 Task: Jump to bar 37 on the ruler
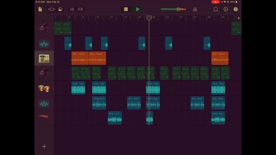pyautogui.click(x=181, y=17)
